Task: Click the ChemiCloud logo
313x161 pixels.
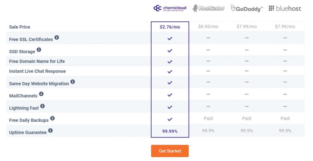Action: [170, 8]
